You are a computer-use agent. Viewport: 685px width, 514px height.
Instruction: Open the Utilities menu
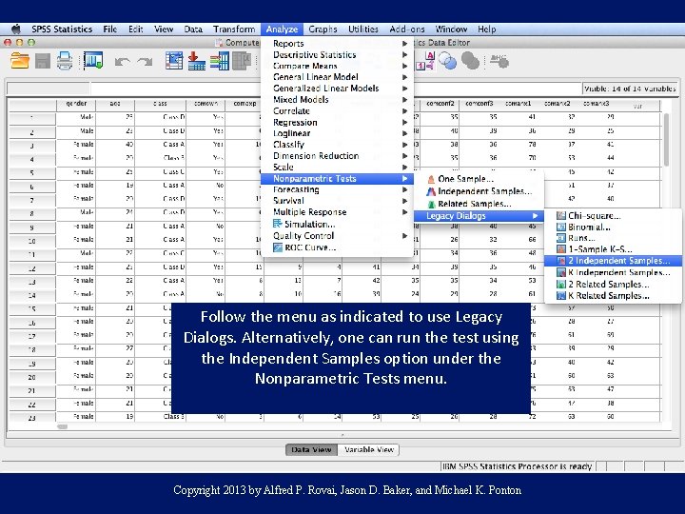pyautogui.click(x=363, y=30)
